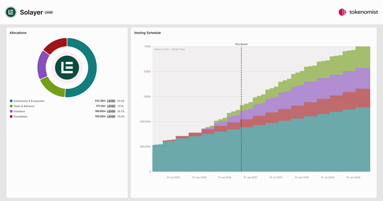This screenshot has height=201, width=383.
Task: Click the 01 Jul 2027 x-axis label
Action: point(276,177)
